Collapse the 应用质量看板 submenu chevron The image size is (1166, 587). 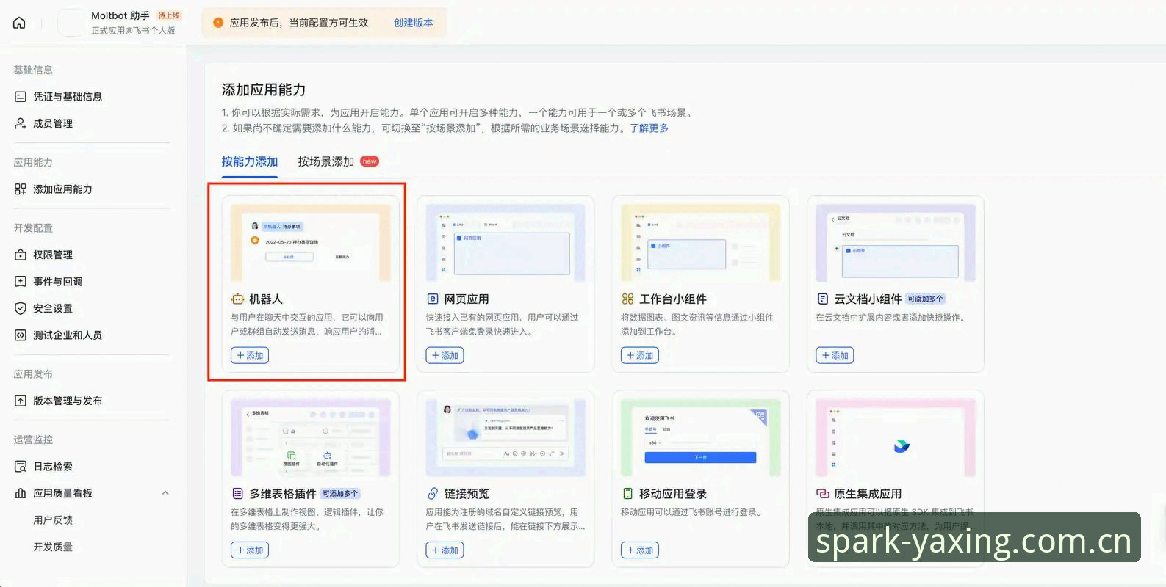(x=165, y=493)
